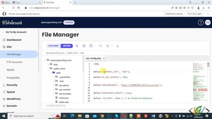This screenshot has width=212, height=119.
Task: Reload the browser page
Action: (13, 8)
